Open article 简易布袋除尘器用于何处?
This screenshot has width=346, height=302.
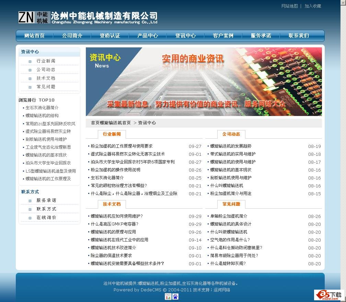coord(234,256)
